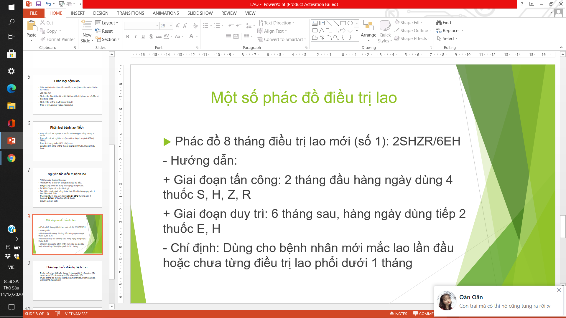Toggle Italic text formatting

click(x=135, y=37)
